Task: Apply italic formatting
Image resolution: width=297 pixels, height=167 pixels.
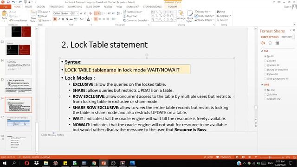Action: click(x=59, y=19)
